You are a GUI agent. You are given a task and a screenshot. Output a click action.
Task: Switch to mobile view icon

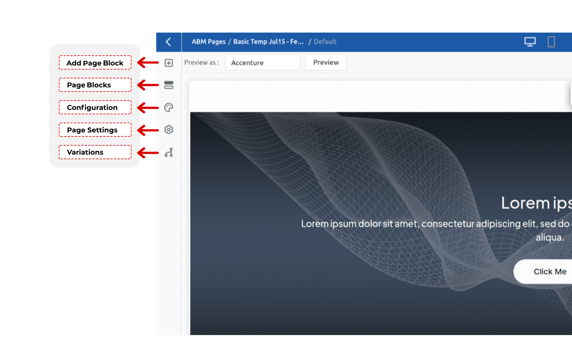pyautogui.click(x=551, y=42)
